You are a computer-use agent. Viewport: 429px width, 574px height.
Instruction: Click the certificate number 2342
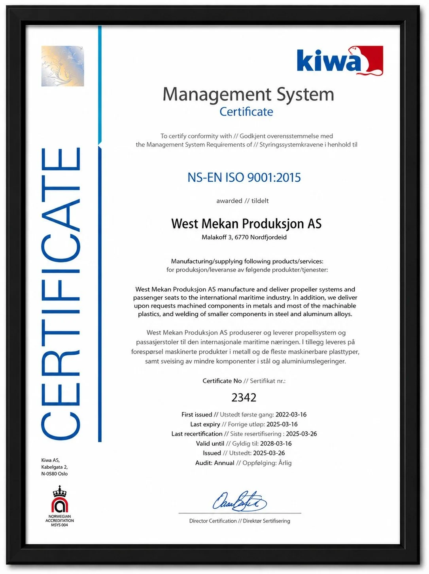click(x=244, y=397)
